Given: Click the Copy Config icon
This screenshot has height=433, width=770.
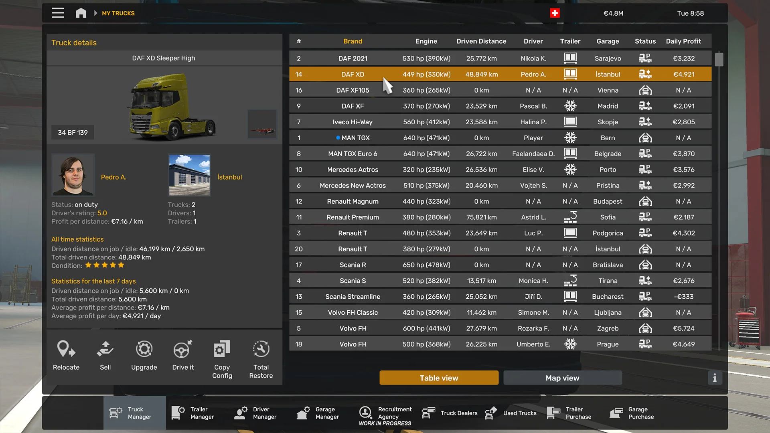Looking at the screenshot, I should (222, 349).
